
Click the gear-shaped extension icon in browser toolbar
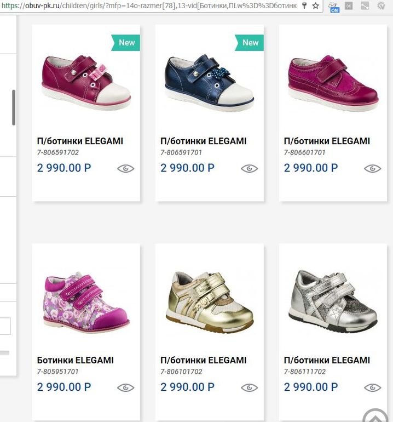tap(381, 5)
